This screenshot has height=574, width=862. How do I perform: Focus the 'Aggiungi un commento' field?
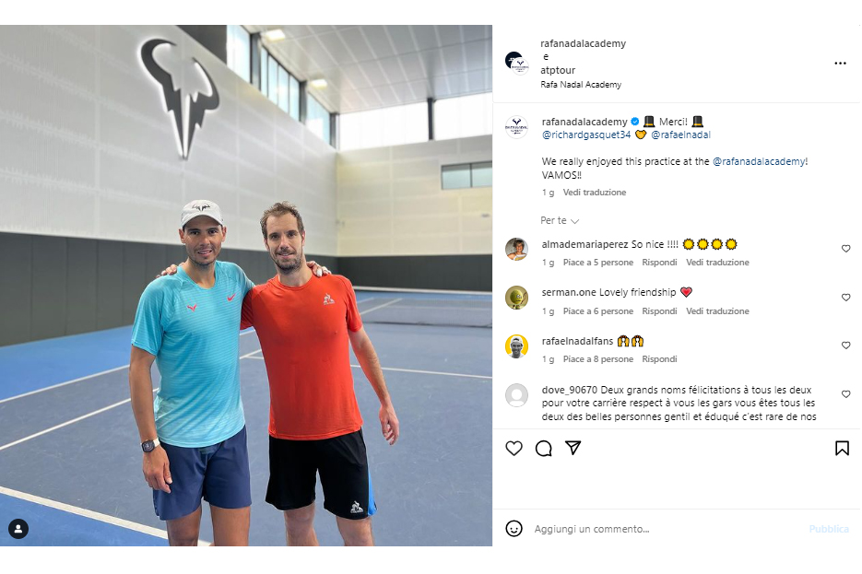pyautogui.click(x=666, y=529)
